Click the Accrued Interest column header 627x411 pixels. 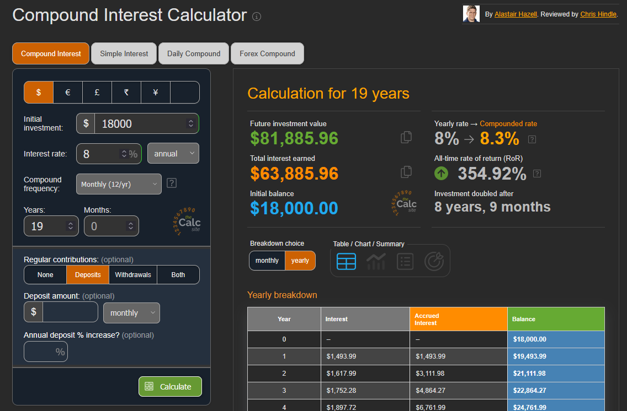click(459, 319)
